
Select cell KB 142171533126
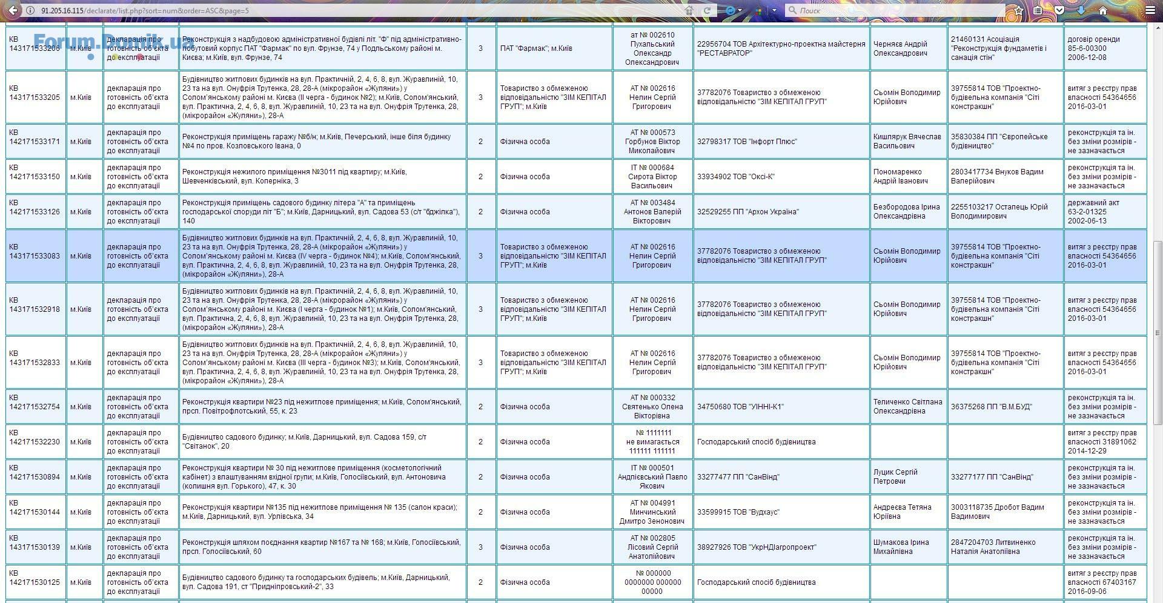click(x=36, y=212)
